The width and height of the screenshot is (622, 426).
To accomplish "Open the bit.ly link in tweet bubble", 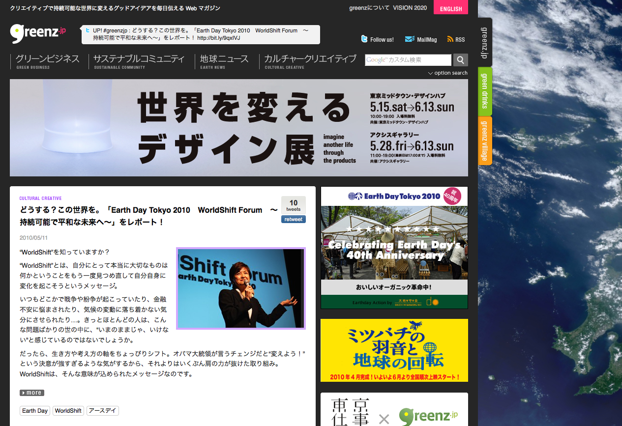I will click(x=219, y=38).
